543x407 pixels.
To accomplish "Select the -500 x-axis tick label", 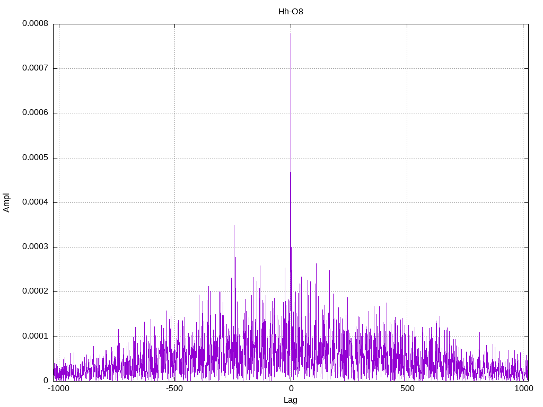I will (174, 388).
